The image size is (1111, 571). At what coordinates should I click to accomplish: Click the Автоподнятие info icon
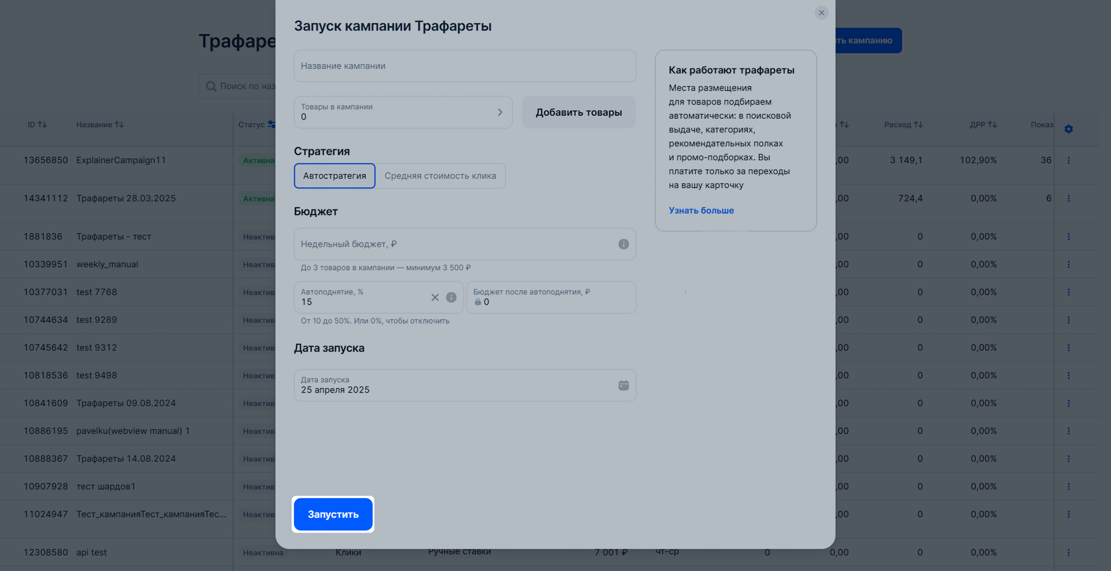(x=451, y=298)
